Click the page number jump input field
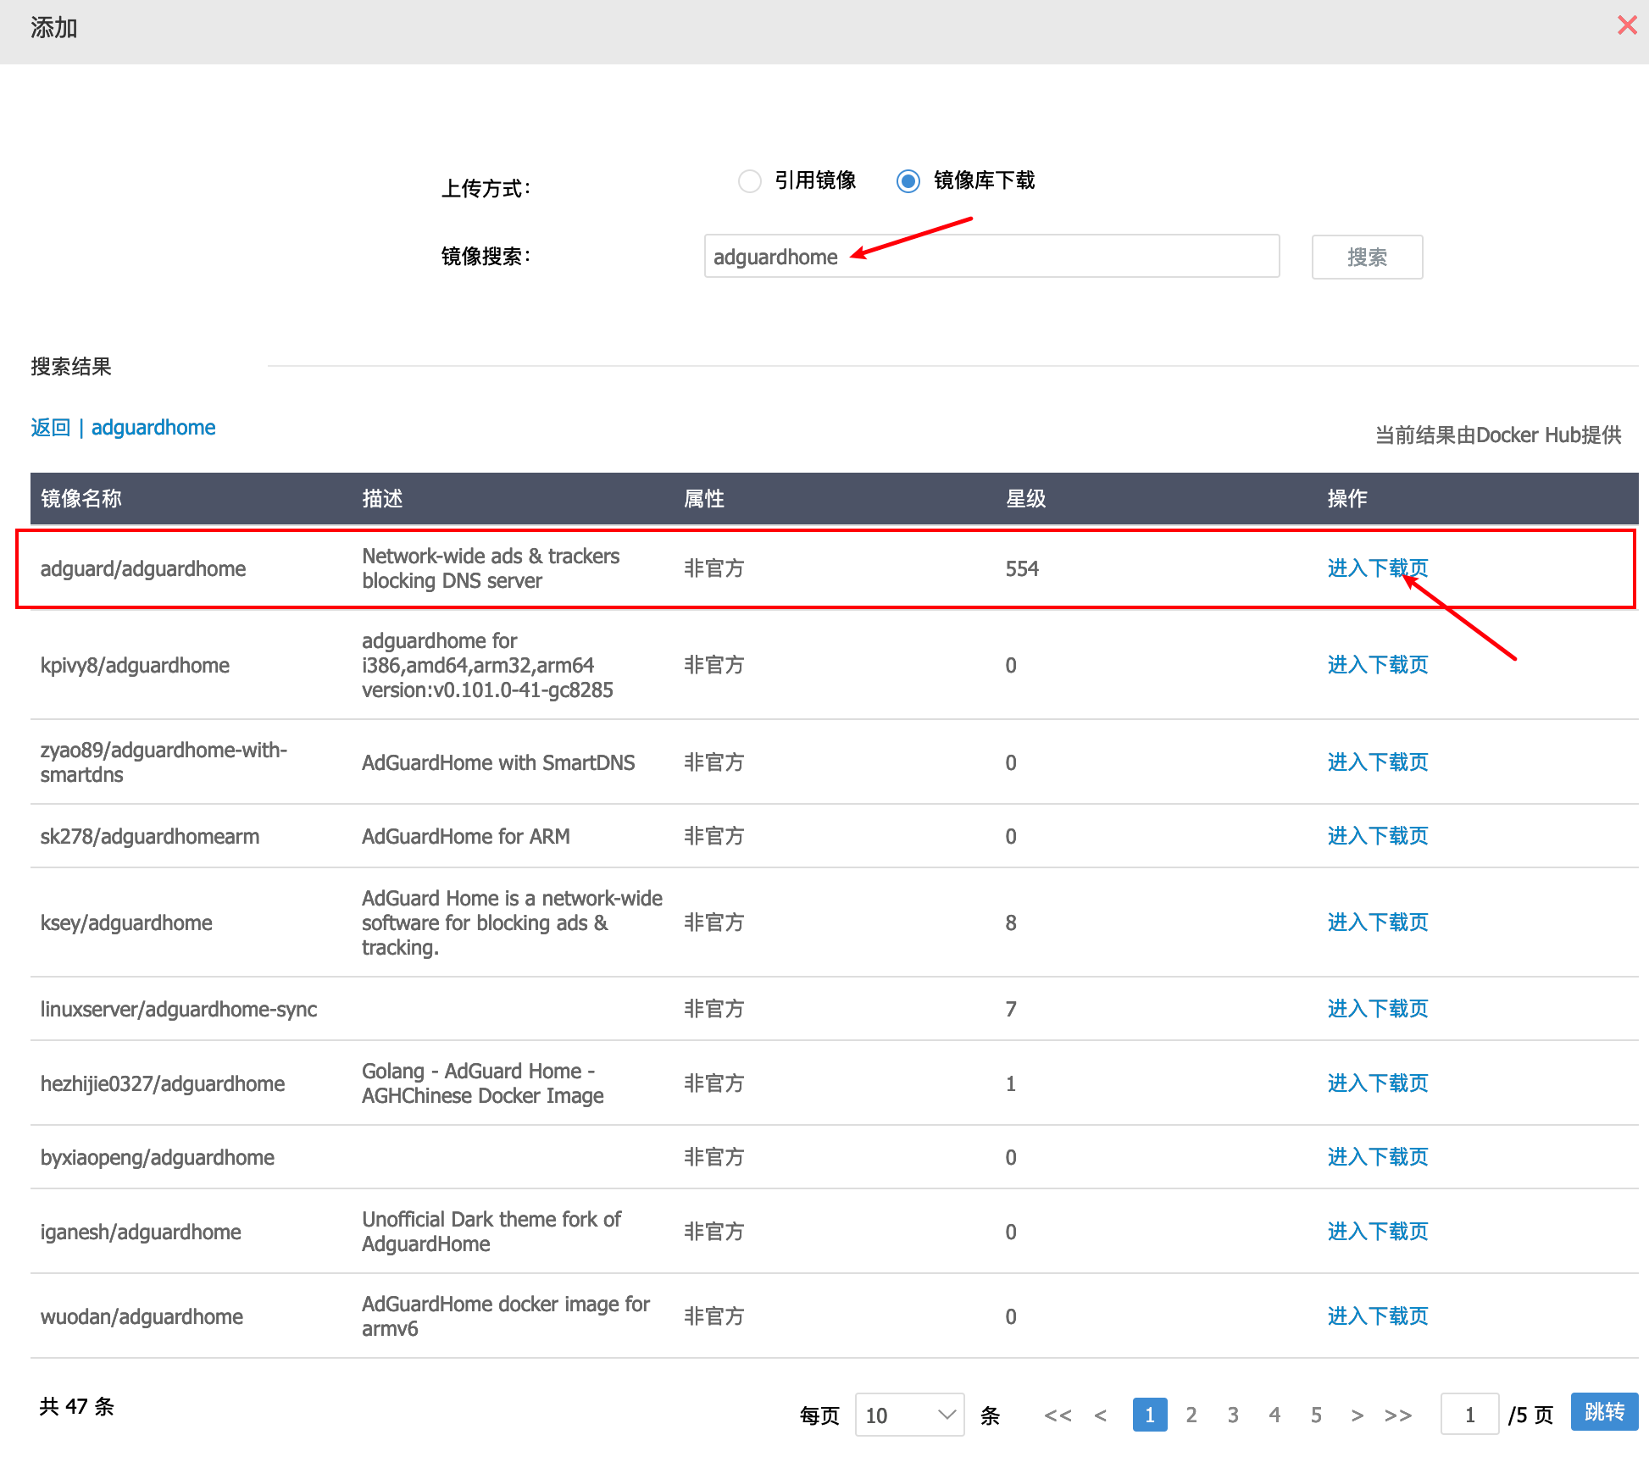The width and height of the screenshot is (1649, 1479). [x=1469, y=1414]
